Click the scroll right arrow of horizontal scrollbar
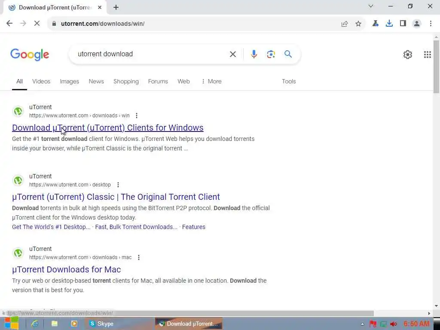The image size is (440, 330). pyautogui.click(x=429, y=313)
